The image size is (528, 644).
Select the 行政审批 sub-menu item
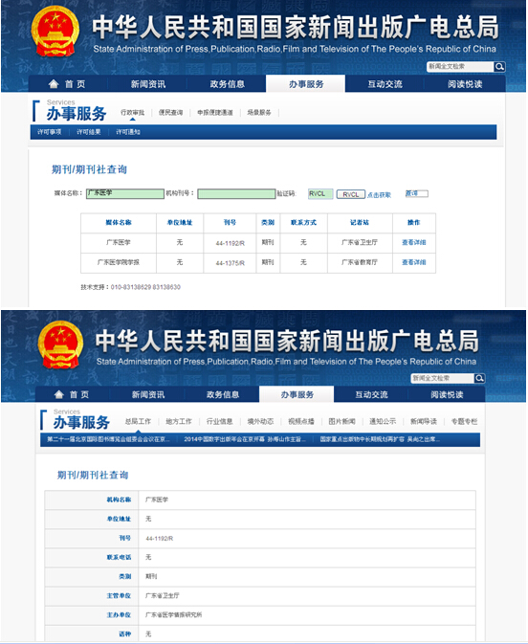click(x=132, y=113)
